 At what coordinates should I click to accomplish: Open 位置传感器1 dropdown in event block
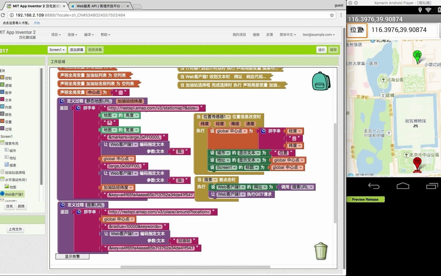coord(216,117)
